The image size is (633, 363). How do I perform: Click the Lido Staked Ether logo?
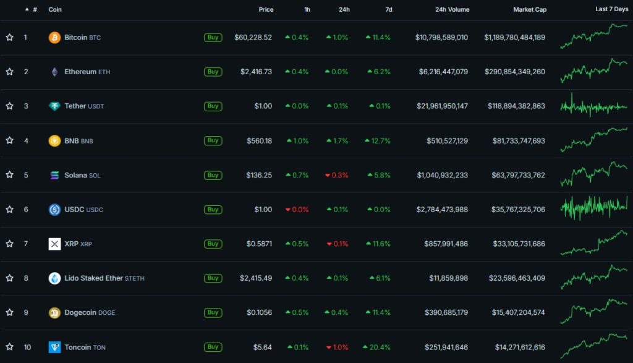(54, 278)
